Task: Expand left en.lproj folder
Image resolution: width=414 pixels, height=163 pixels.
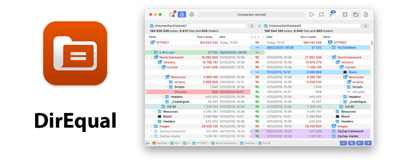Action: [167, 82]
